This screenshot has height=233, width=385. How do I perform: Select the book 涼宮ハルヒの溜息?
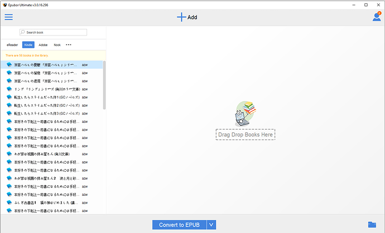pos(52,73)
